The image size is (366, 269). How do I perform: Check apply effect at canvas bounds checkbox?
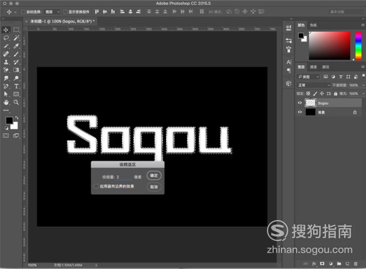96,186
